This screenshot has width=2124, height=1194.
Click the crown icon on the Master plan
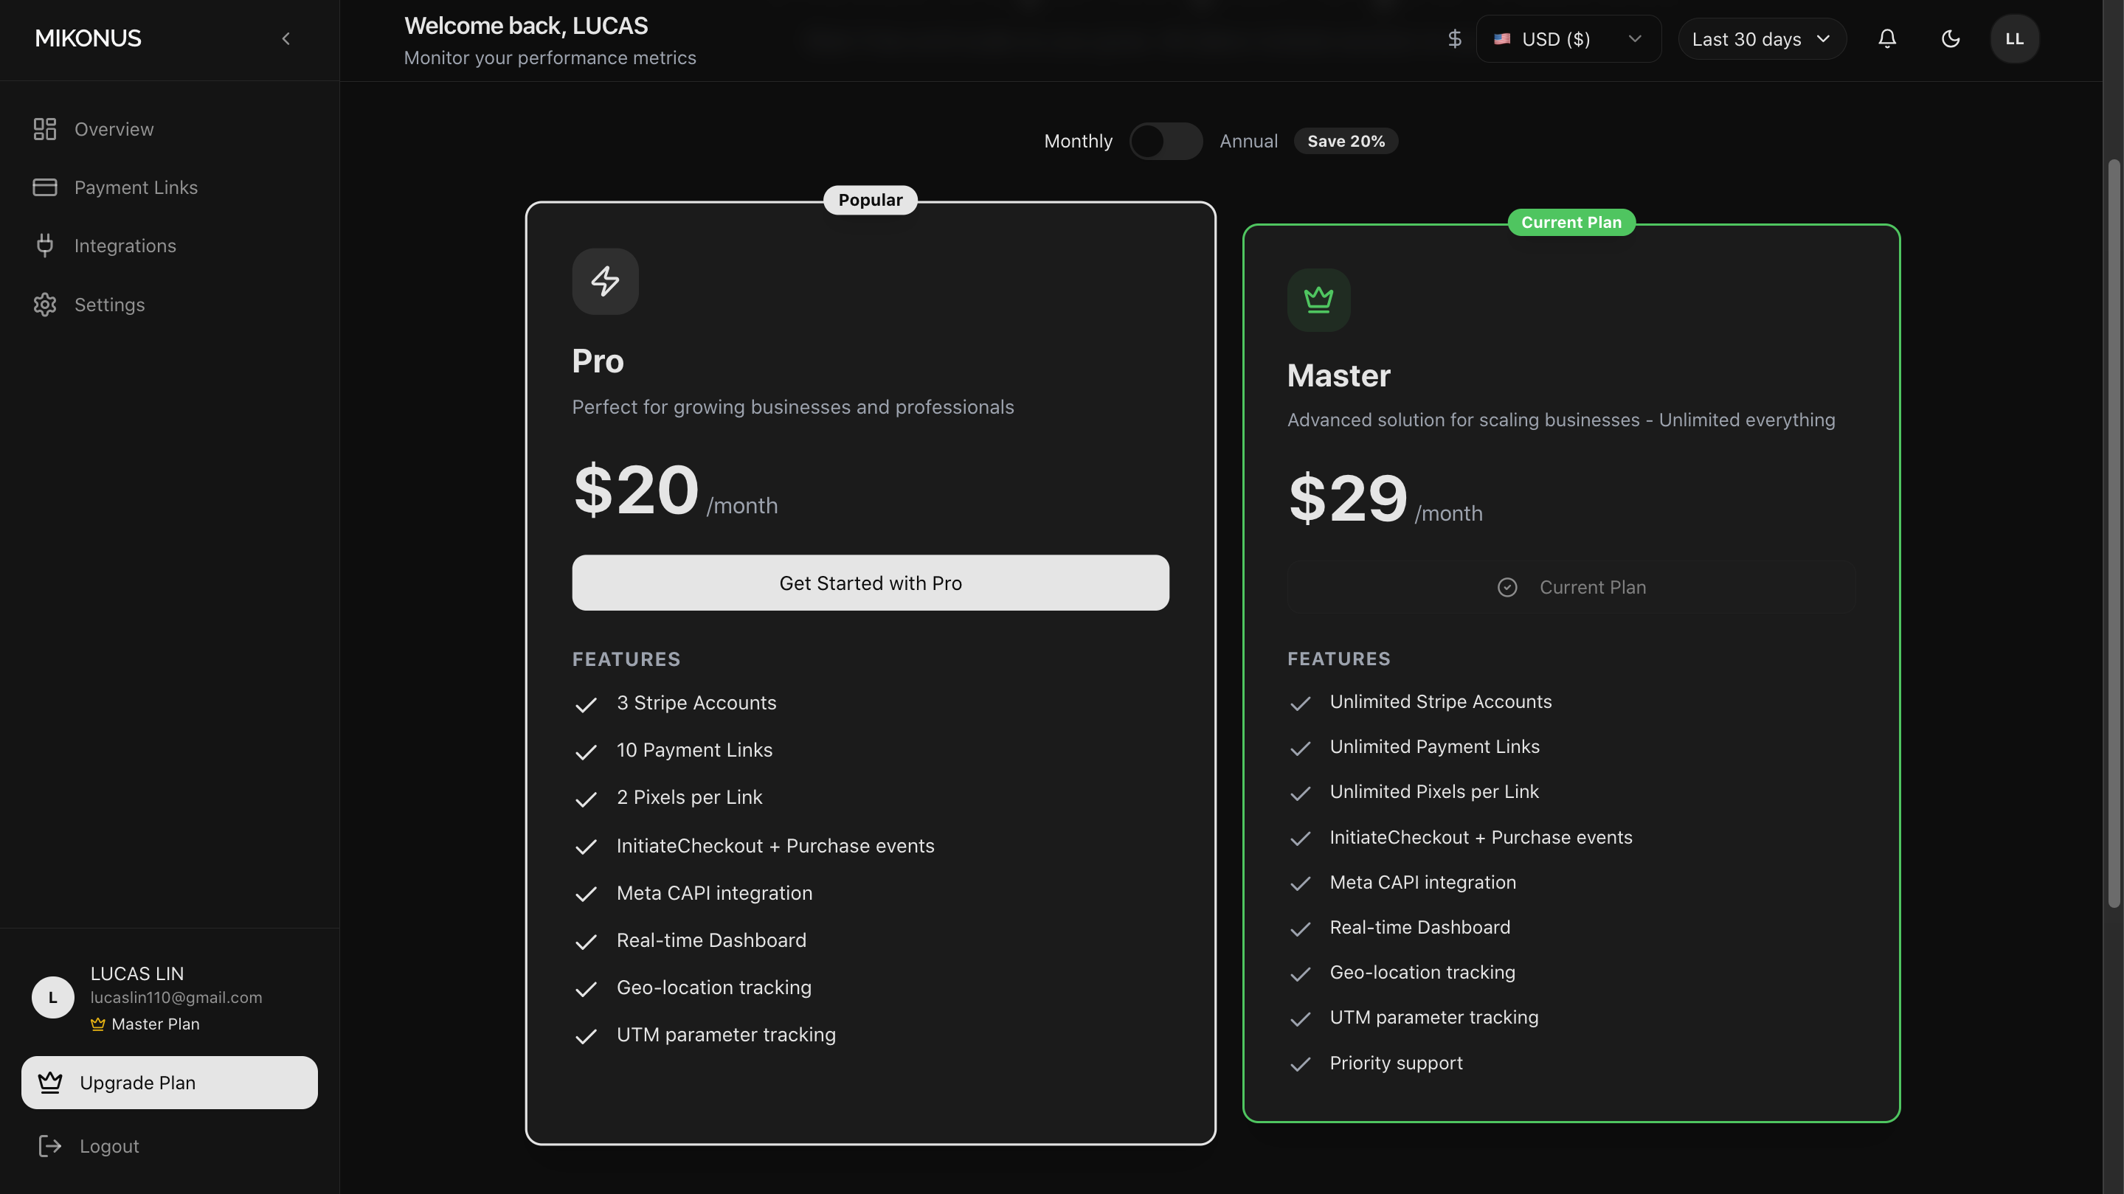[x=1318, y=300]
